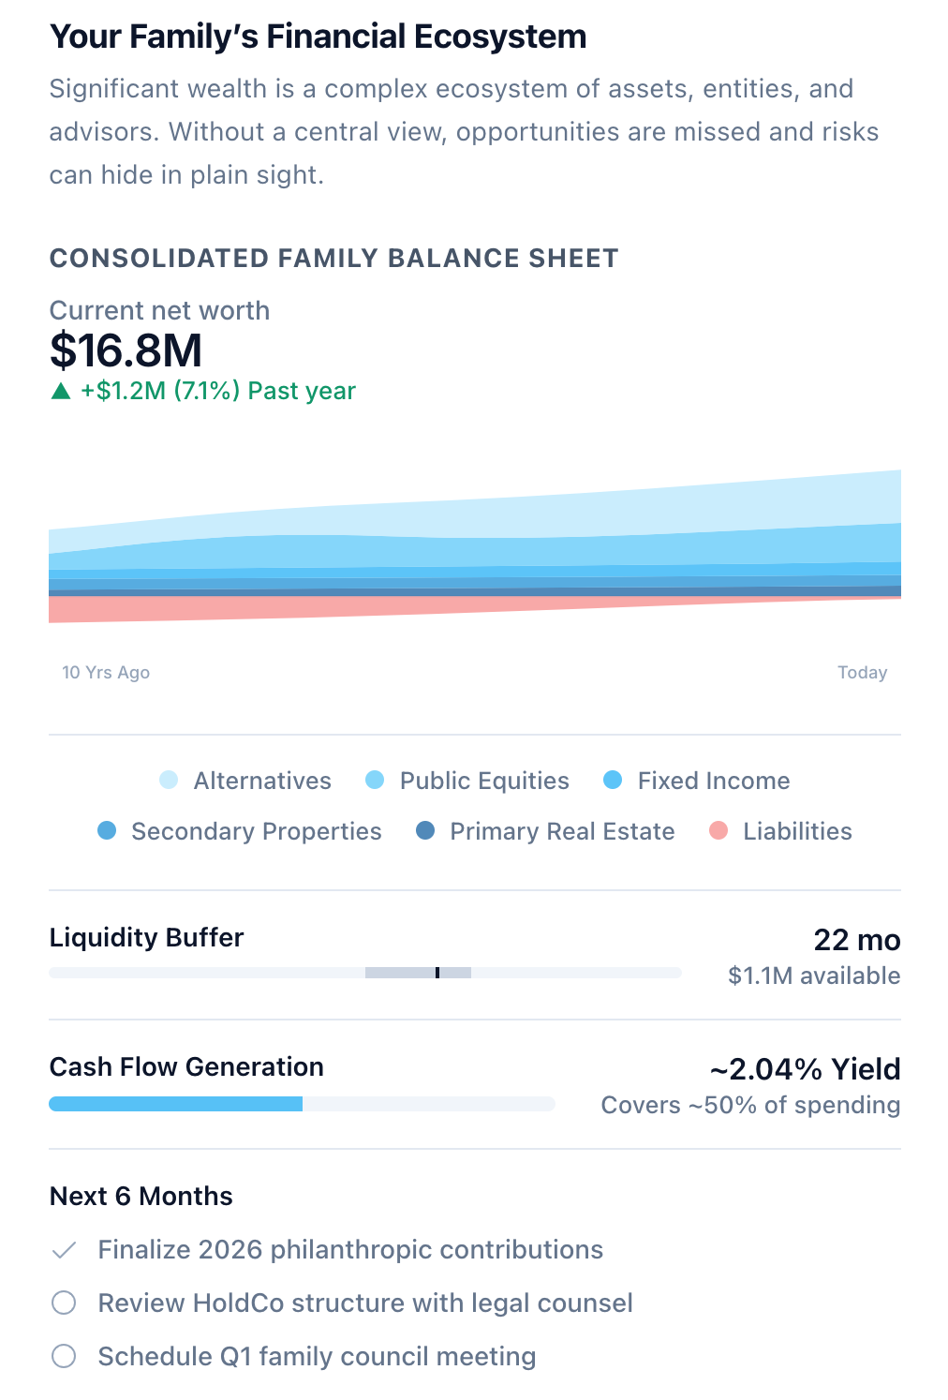Select the Secondary Properties legend color dot
The width and height of the screenshot is (948, 1400).
[108, 831]
